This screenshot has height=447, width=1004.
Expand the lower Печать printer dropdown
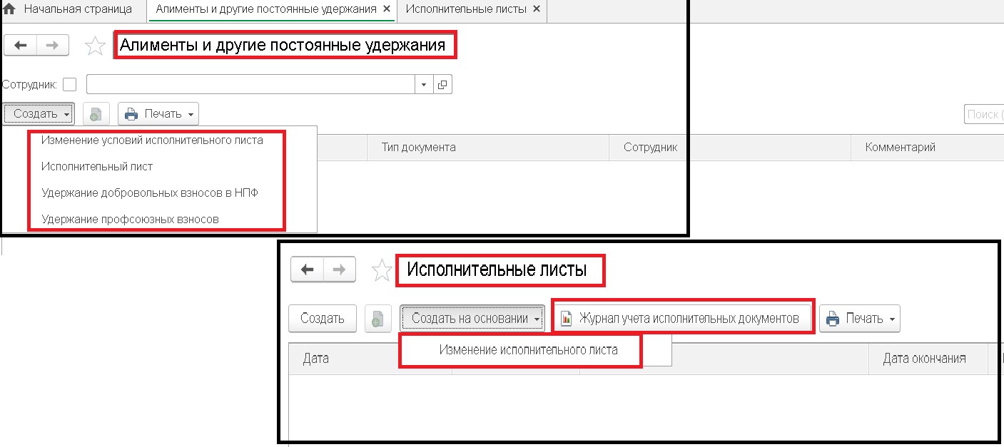click(x=860, y=319)
